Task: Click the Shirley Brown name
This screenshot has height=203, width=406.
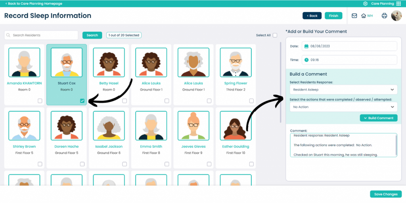Action: (x=24, y=147)
